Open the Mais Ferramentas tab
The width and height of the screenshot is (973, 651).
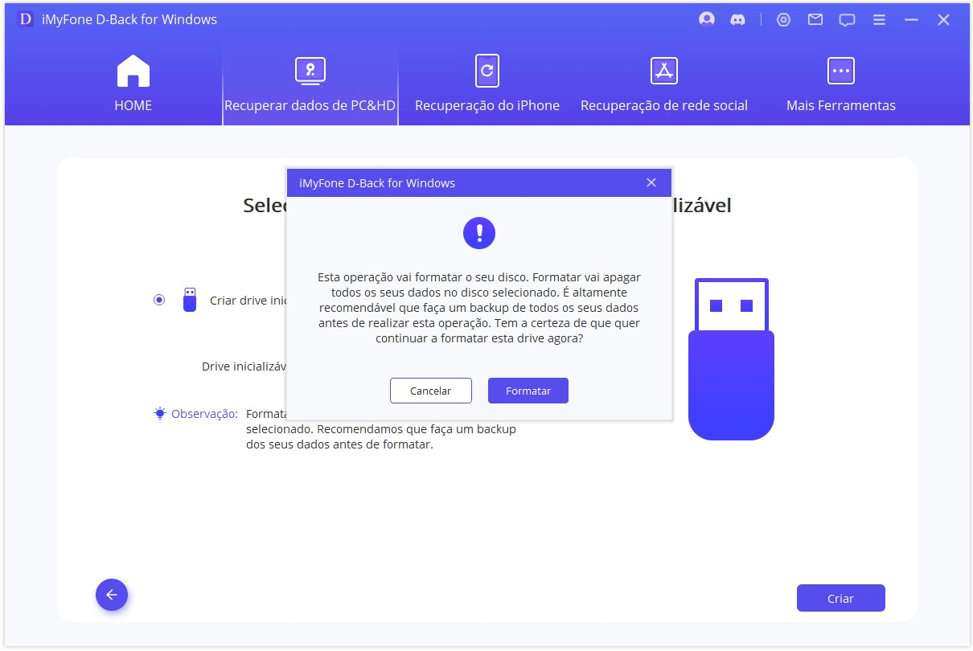tap(841, 84)
